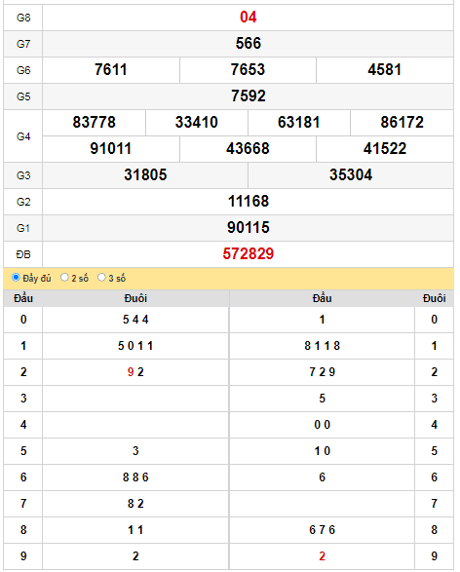Click G4 number 63181

point(299,122)
